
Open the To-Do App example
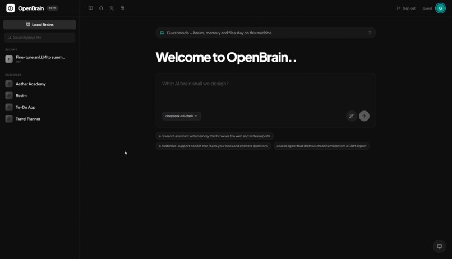[39, 107]
